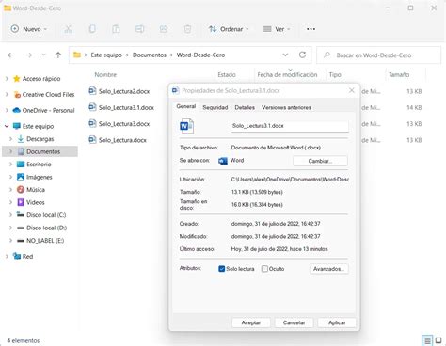Image resolution: width=446 pixels, height=346 pixels.
Task: Switch to the Detalles tab
Action: coord(245,107)
